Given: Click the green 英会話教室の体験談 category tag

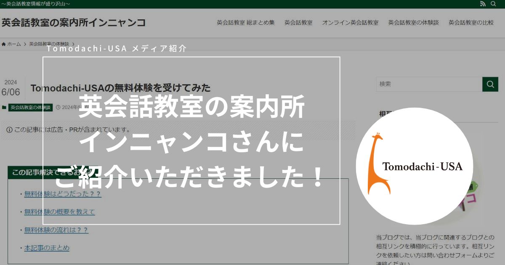Looking at the screenshot, I should pyautogui.click(x=30, y=107).
